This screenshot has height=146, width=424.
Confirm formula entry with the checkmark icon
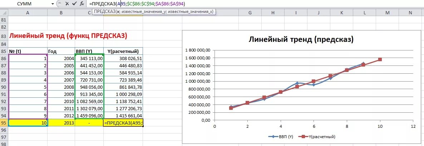pyautogui.click(x=74, y=4)
